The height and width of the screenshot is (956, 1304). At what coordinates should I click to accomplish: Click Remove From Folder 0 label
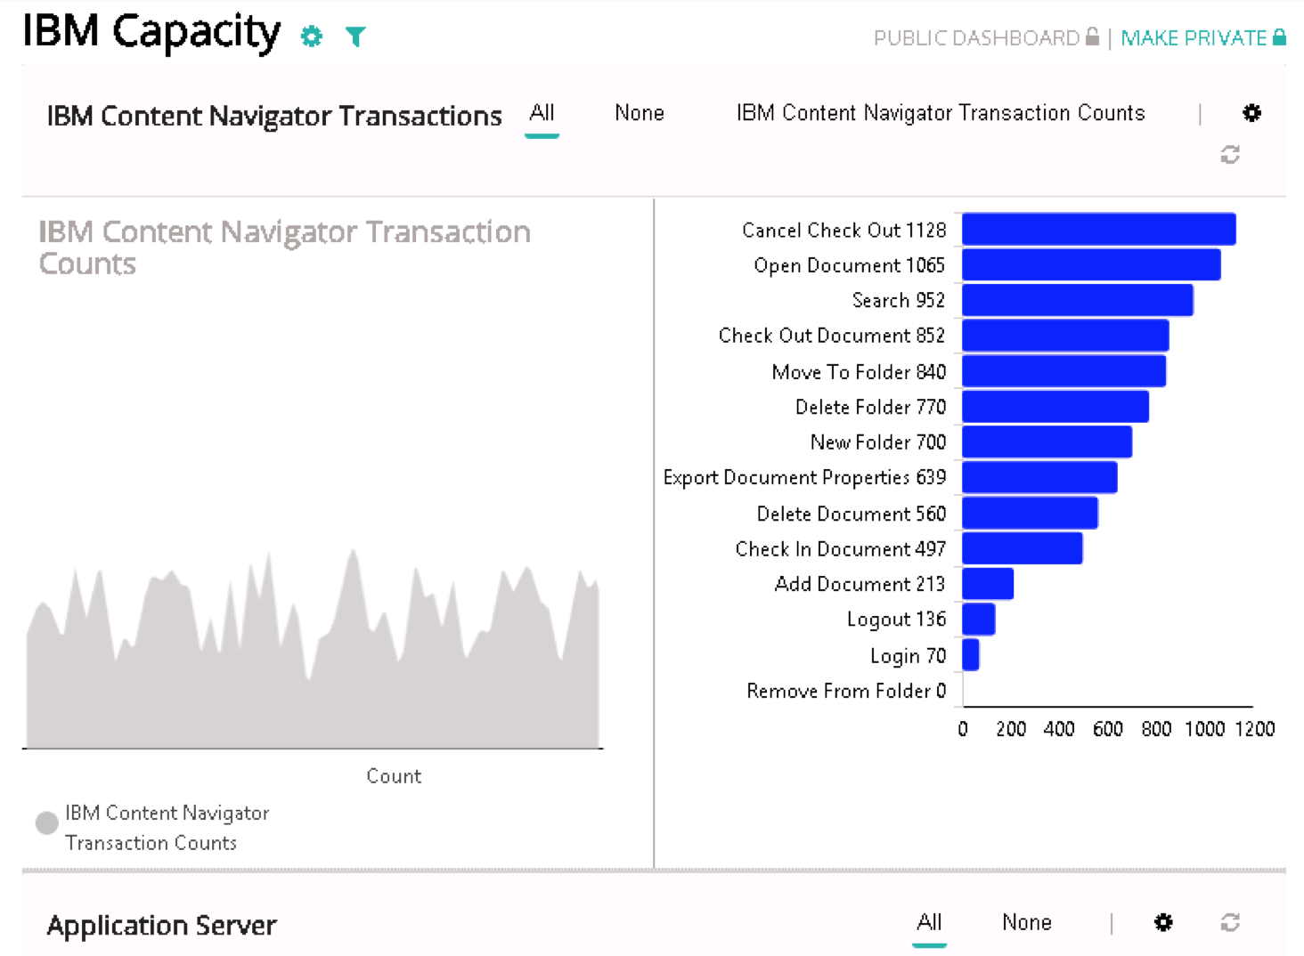(x=846, y=691)
